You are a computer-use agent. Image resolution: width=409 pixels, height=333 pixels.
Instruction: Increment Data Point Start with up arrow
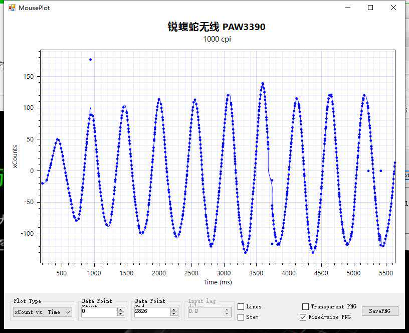click(x=120, y=309)
